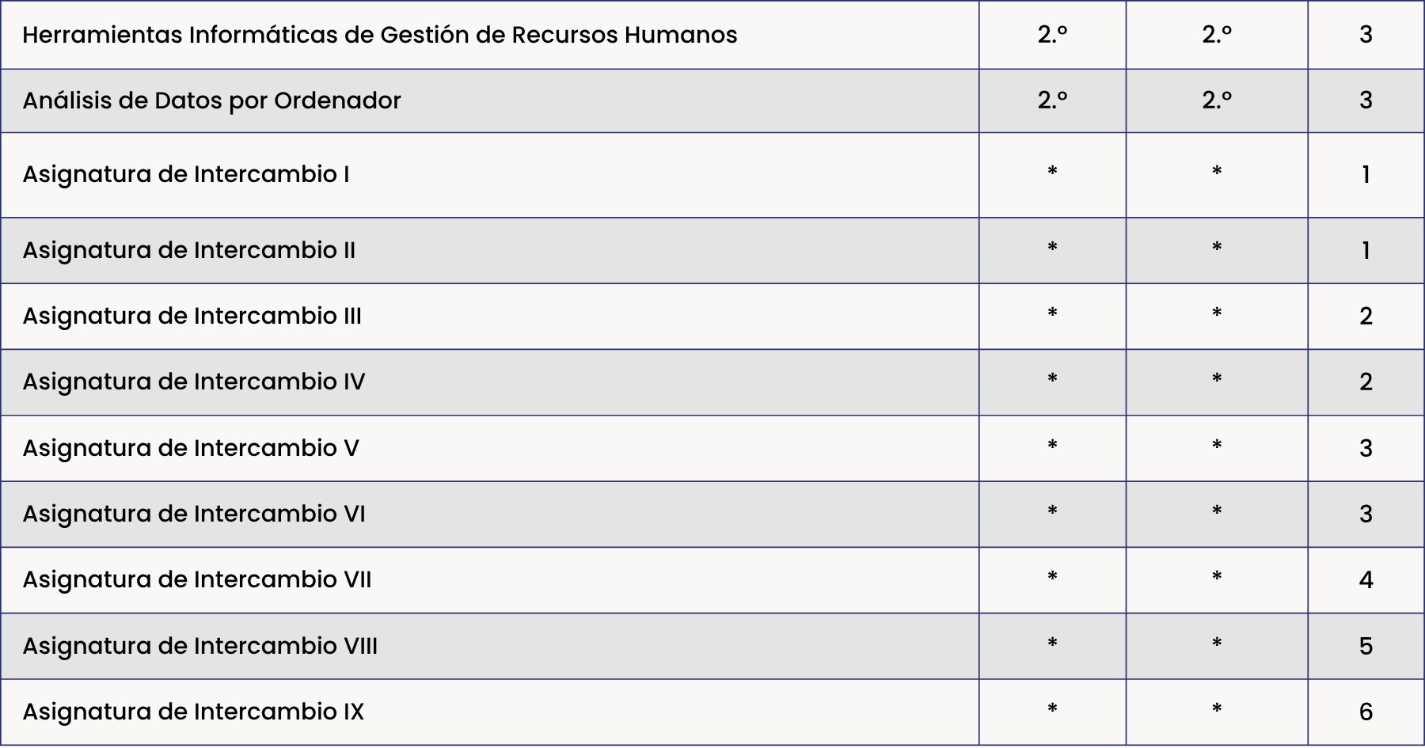Select the Asignatura de Intercambio II label
The width and height of the screenshot is (1425, 748).
189,250
